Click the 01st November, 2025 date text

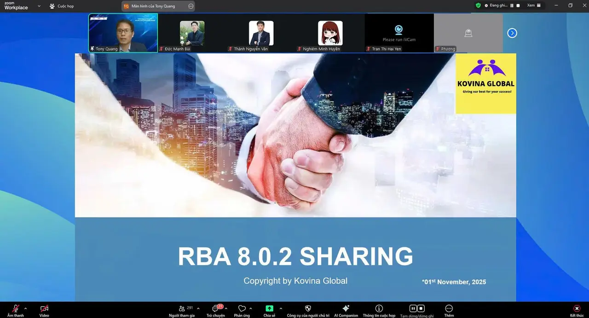[454, 282]
